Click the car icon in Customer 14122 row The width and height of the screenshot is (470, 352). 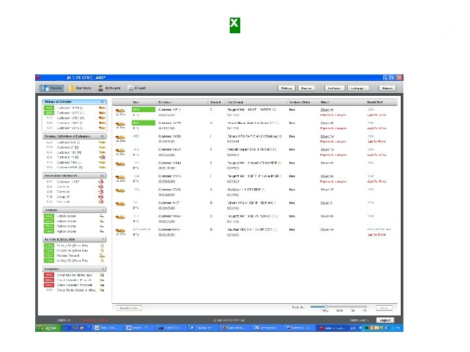(120, 151)
